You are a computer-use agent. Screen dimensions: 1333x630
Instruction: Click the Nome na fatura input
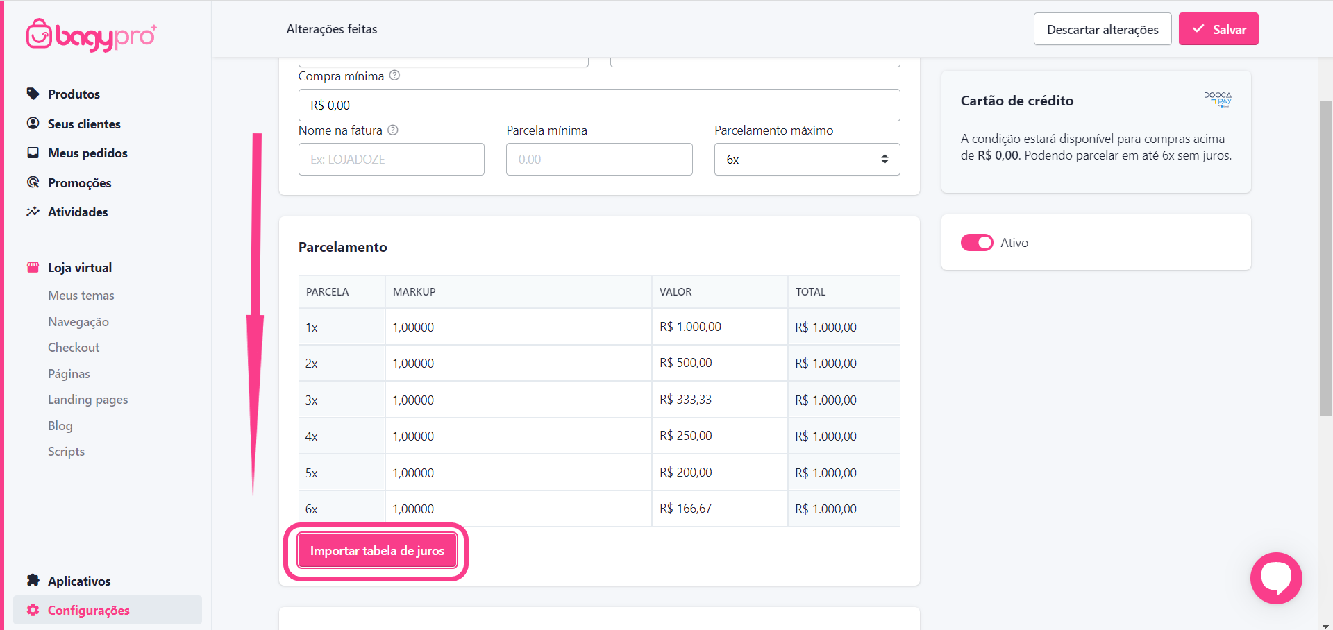(392, 159)
